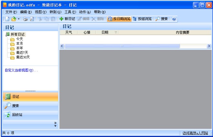
Task: Switch to 日记 navigation pane
Action: click(x=30, y=97)
